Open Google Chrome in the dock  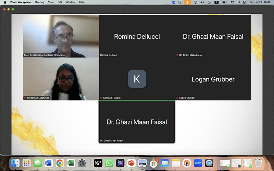60,163
